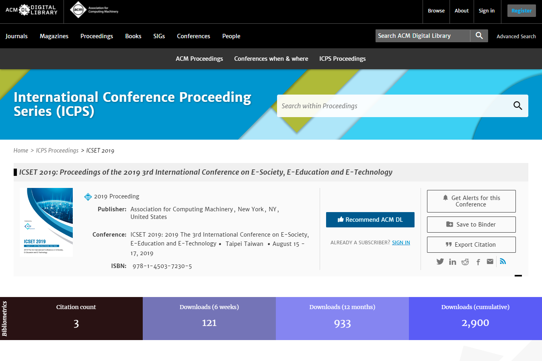Click the 2019 Proceeding label
The height and width of the screenshot is (361, 542).
coord(117,196)
